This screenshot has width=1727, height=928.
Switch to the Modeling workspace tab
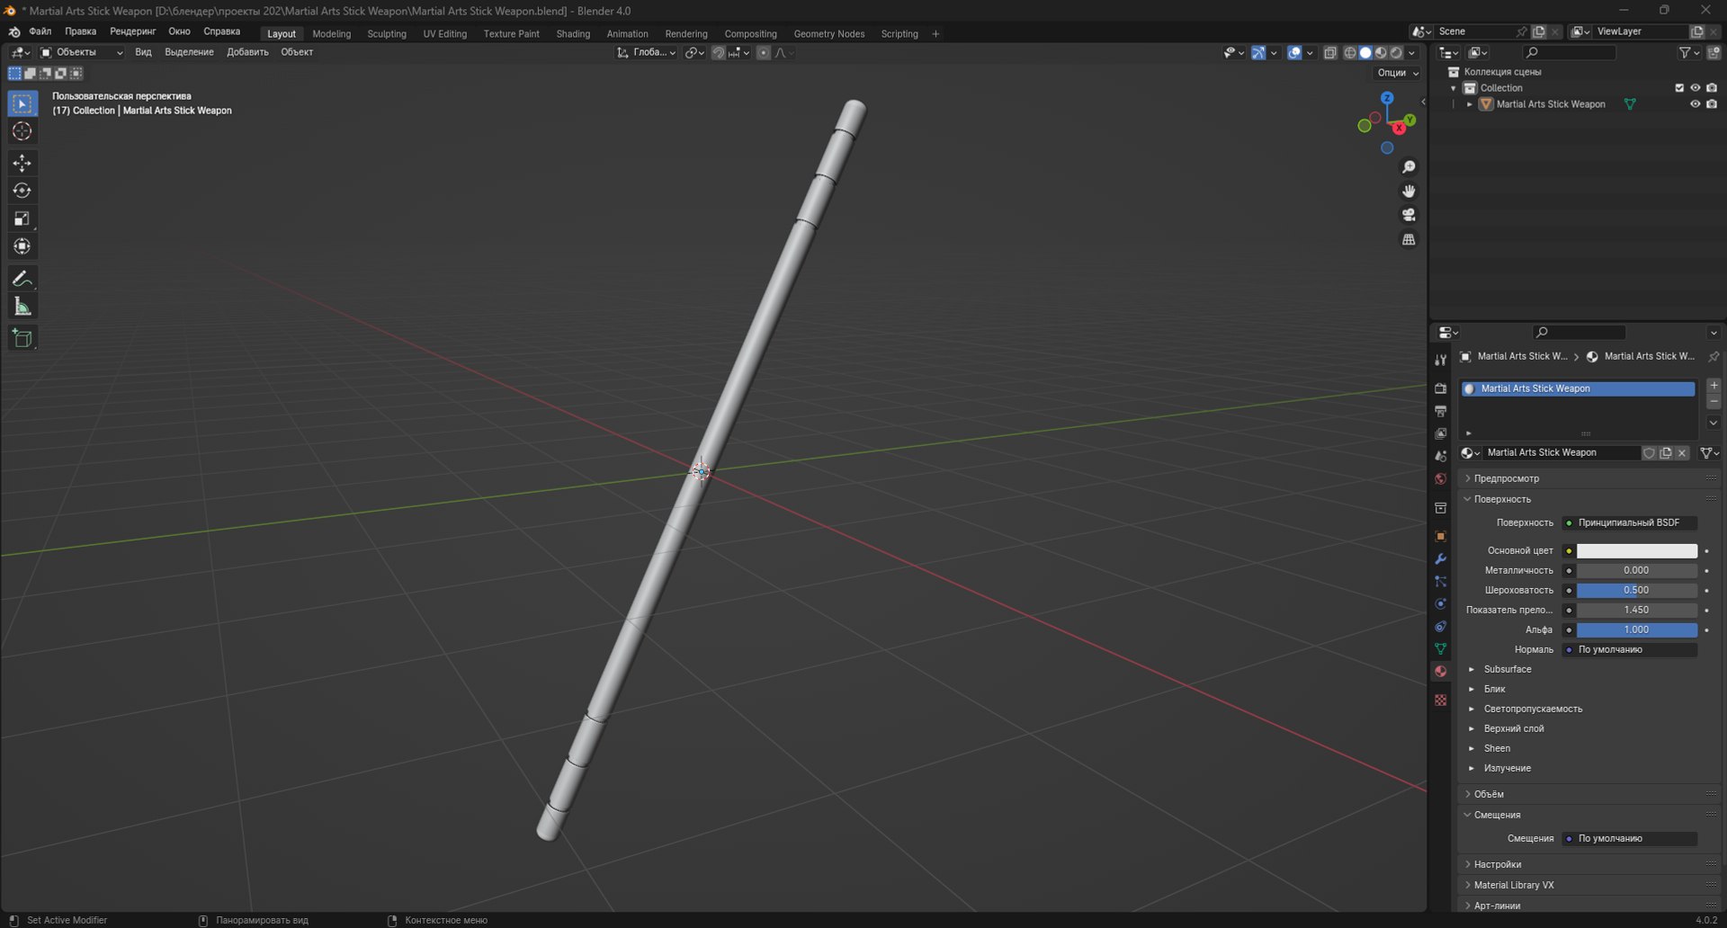(332, 34)
